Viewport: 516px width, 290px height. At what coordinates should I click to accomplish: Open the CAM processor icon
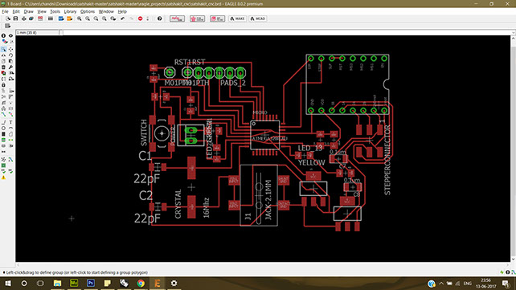31,18
